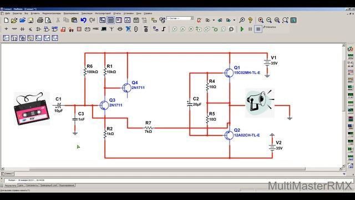
Task: Open the Edit menu next to File
Action: point(17,13)
